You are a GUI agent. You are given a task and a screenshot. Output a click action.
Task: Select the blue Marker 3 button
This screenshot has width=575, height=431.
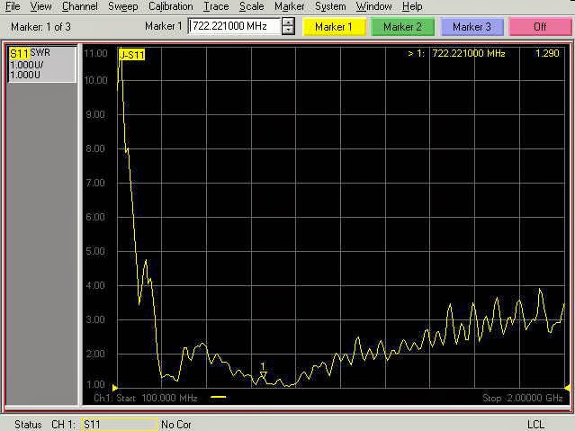472,27
